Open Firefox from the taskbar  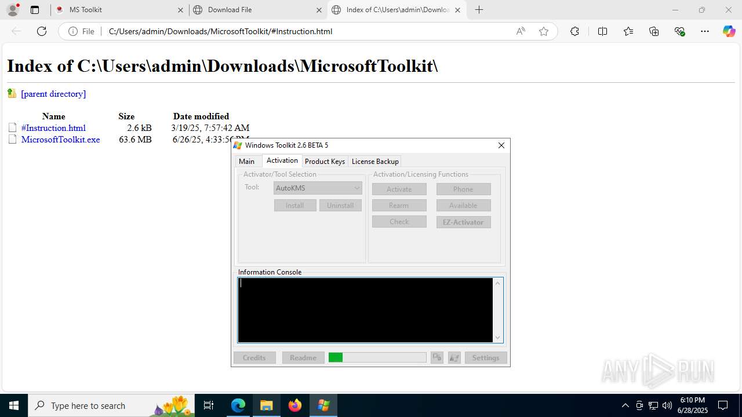tap(294, 405)
